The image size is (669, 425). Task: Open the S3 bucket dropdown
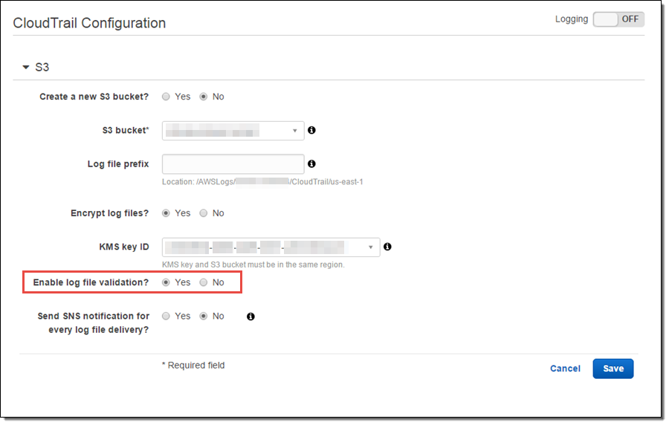pyautogui.click(x=233, y=131)
